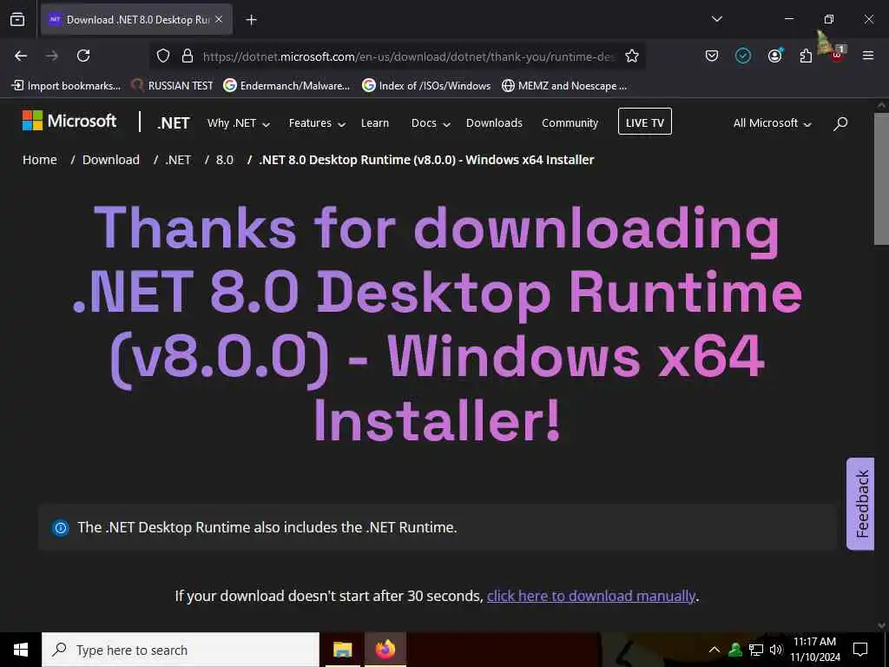Click the network tray icon

[x=756, y=650]
